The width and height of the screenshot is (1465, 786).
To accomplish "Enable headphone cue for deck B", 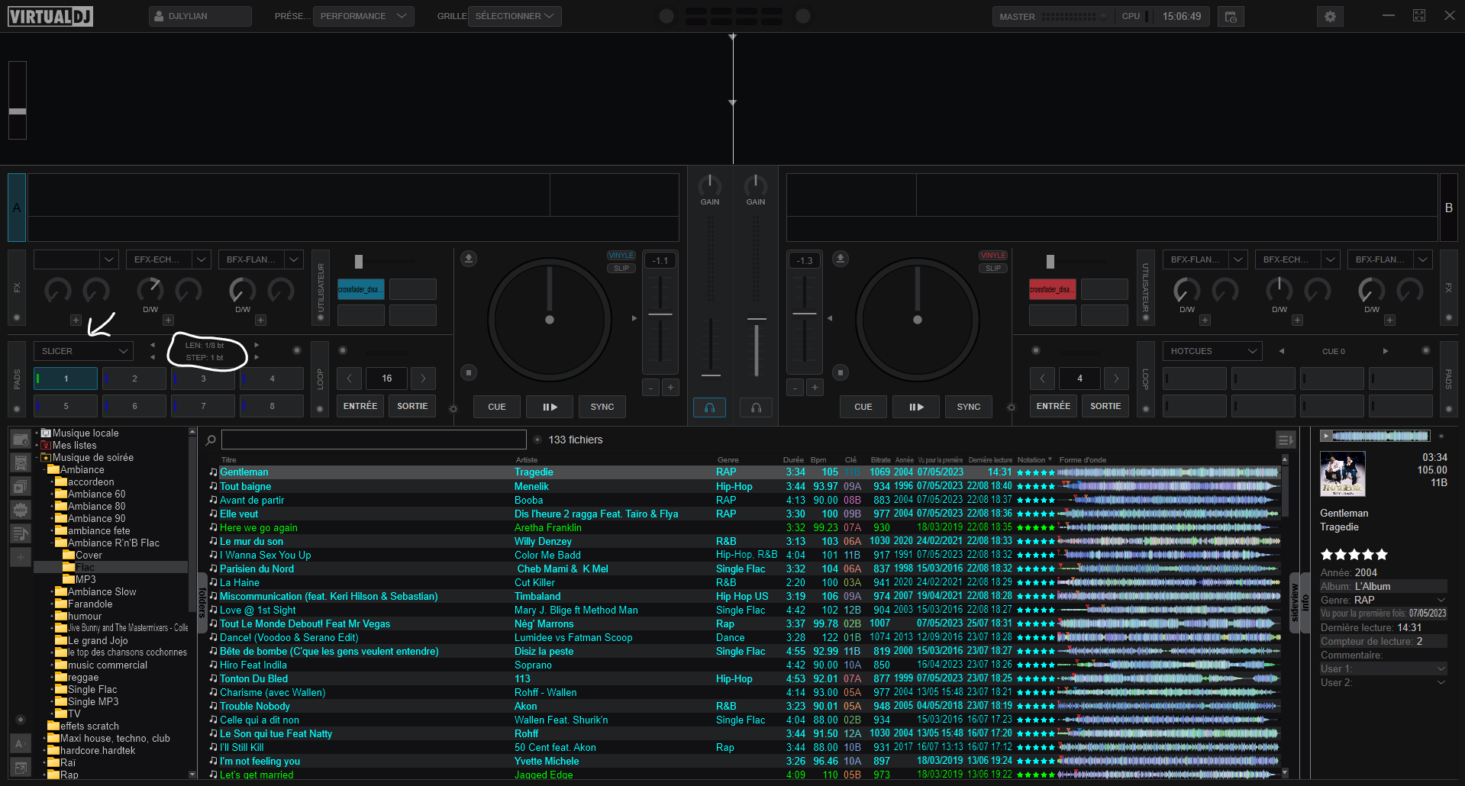I will [x=756, y=407].
